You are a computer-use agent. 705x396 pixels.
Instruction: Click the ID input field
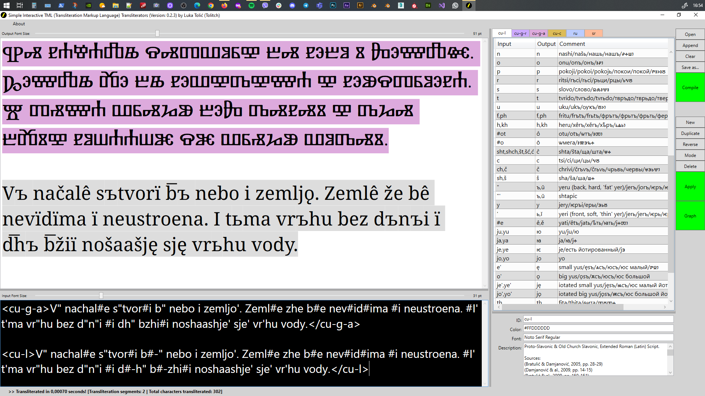599,319
